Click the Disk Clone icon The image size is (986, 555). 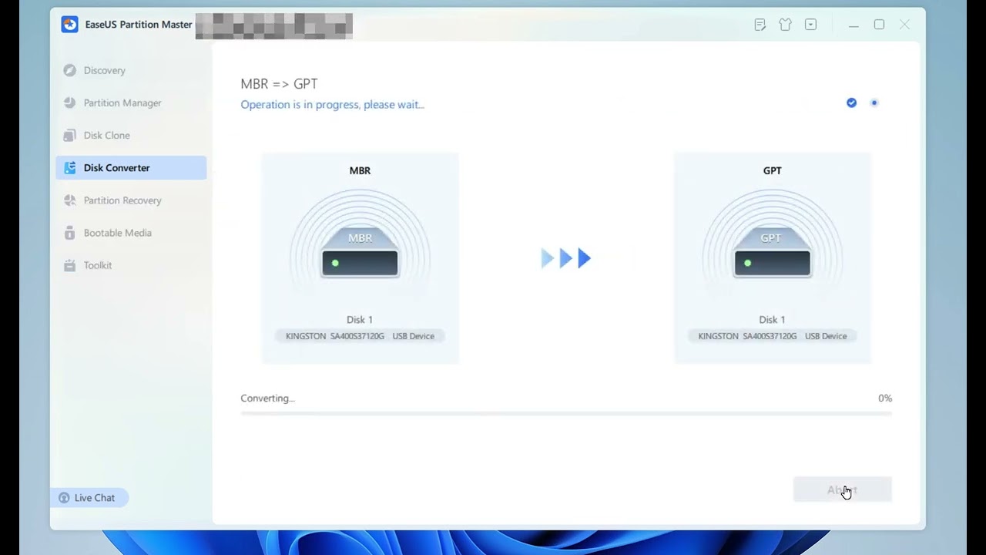point(69,135)
